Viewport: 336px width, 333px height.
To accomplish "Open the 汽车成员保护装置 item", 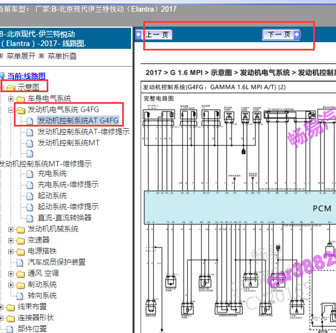I will pos(57,262).
